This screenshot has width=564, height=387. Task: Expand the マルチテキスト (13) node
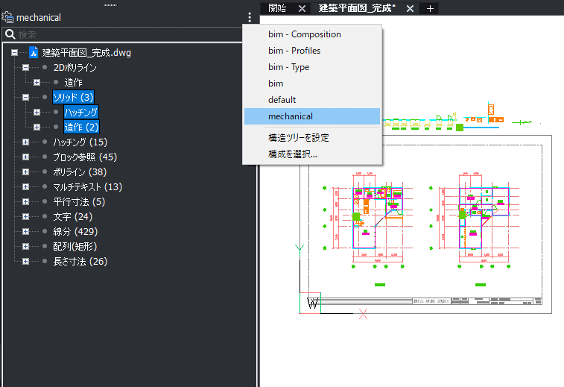[x=25, y=187]
